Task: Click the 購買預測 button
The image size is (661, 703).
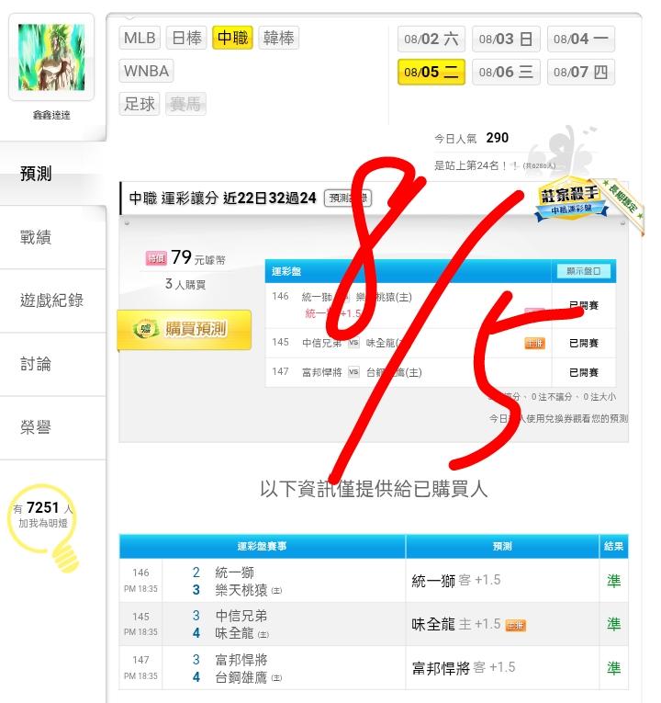Action: [184, 330]
